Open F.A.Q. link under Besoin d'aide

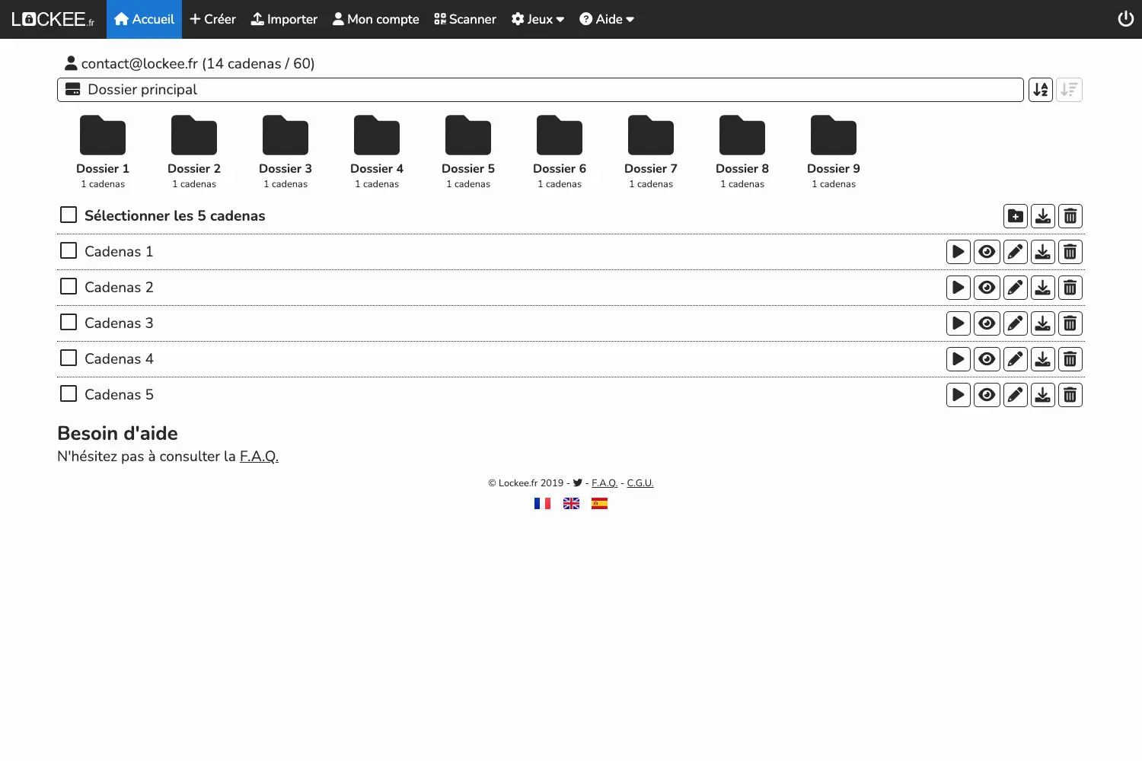(259, 457)
